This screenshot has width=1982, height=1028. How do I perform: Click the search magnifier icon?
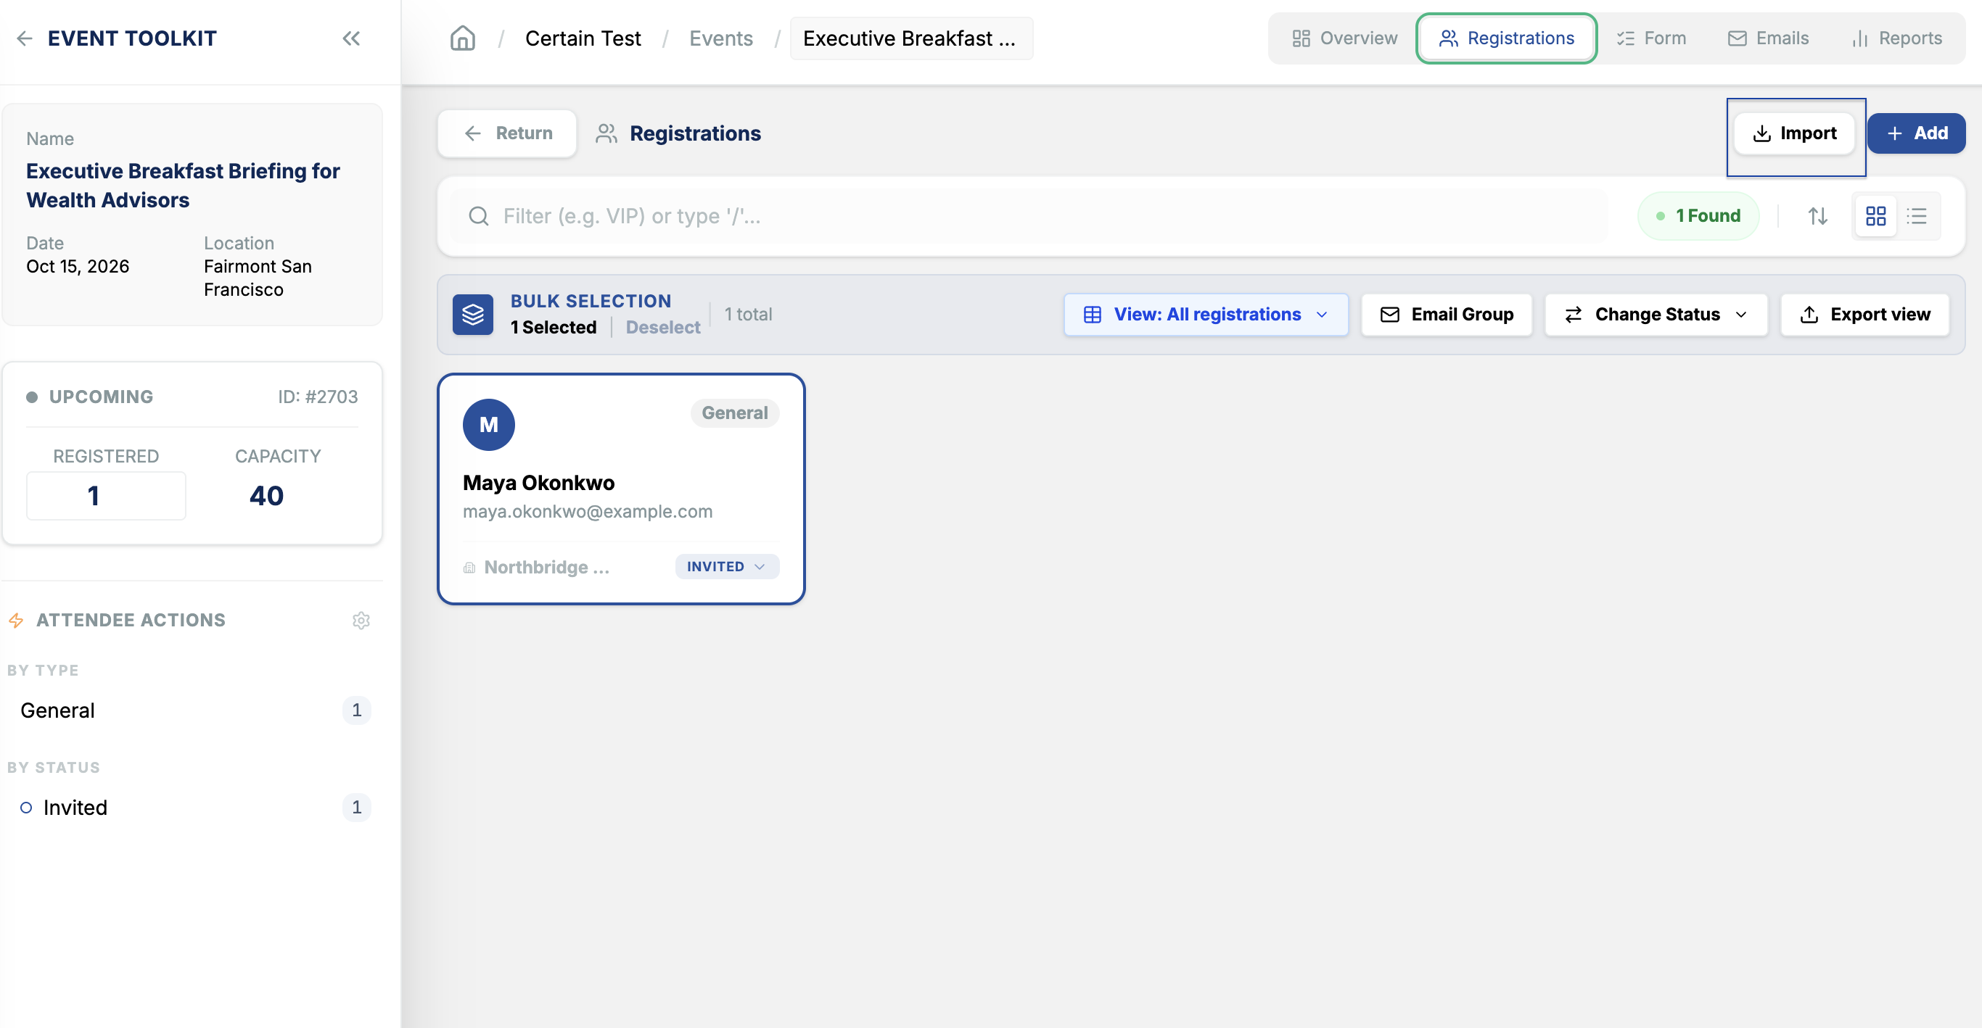click(479, 216)
